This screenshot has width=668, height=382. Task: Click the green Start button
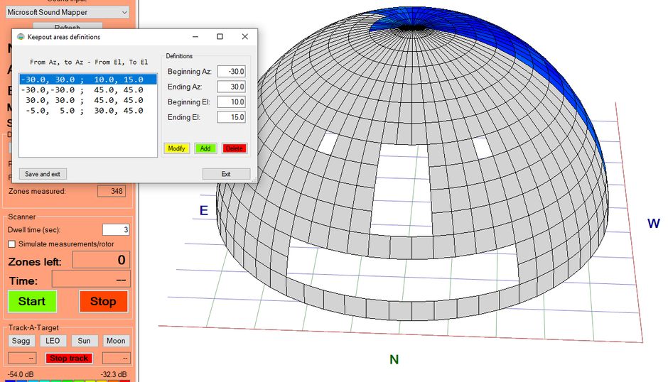coord(33,302)
